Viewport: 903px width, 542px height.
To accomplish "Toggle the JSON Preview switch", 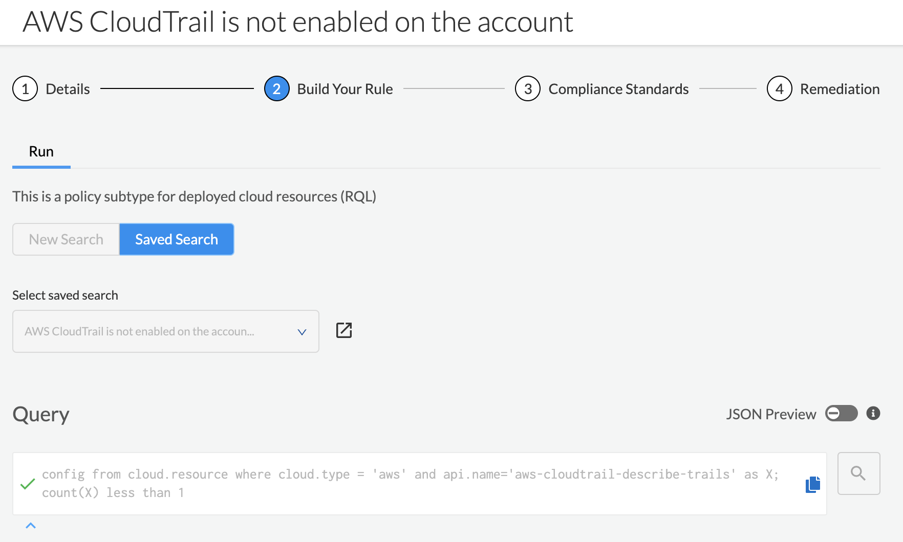I will pyautogui.click(x=841, y=413).
